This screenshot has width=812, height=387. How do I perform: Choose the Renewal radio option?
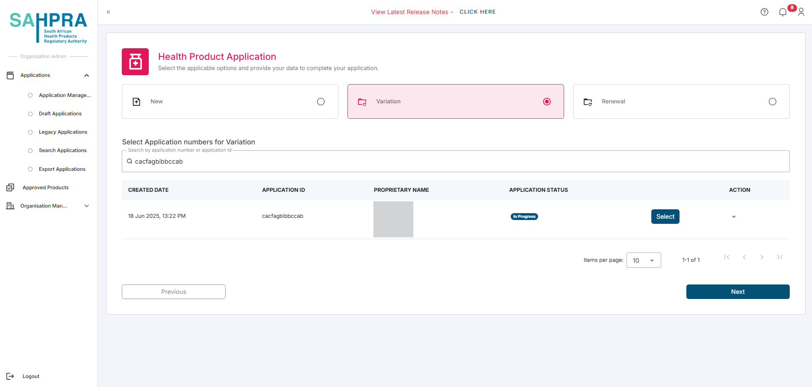pos(772,102)
